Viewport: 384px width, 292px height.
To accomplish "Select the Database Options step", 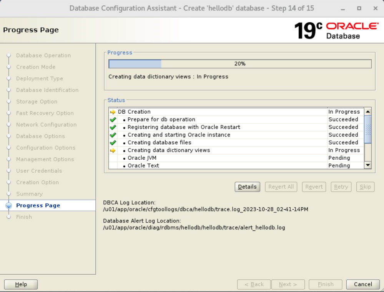I will pos(40,136).
